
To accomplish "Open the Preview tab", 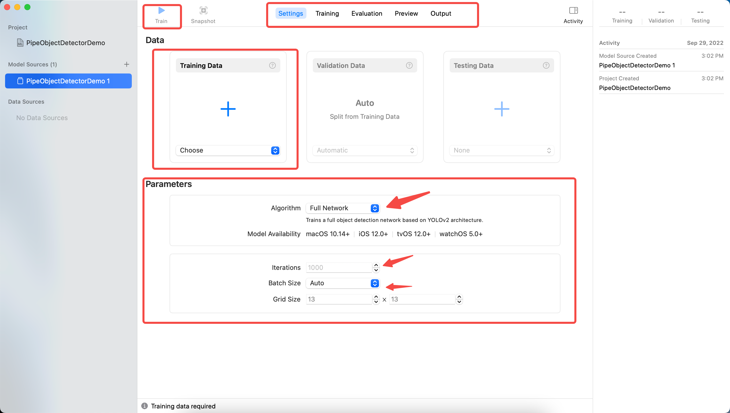I will [x=406, y=13].
